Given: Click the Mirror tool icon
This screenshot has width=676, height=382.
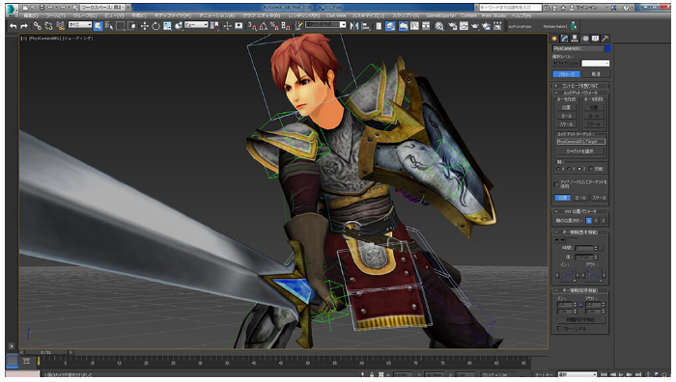Looking at the screenshot, I should click(354, 26).
